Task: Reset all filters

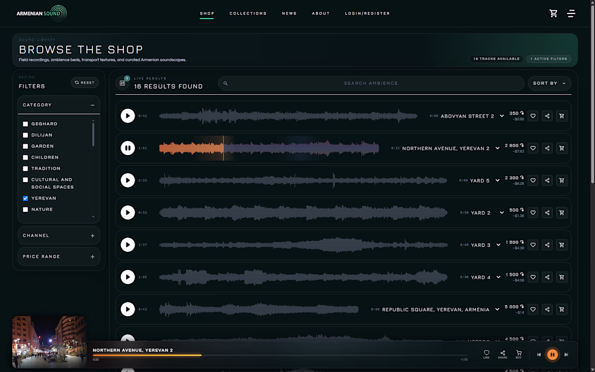Action: click(84, 83)
